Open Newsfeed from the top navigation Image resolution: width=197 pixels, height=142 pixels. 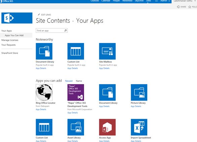click(127, 1)
